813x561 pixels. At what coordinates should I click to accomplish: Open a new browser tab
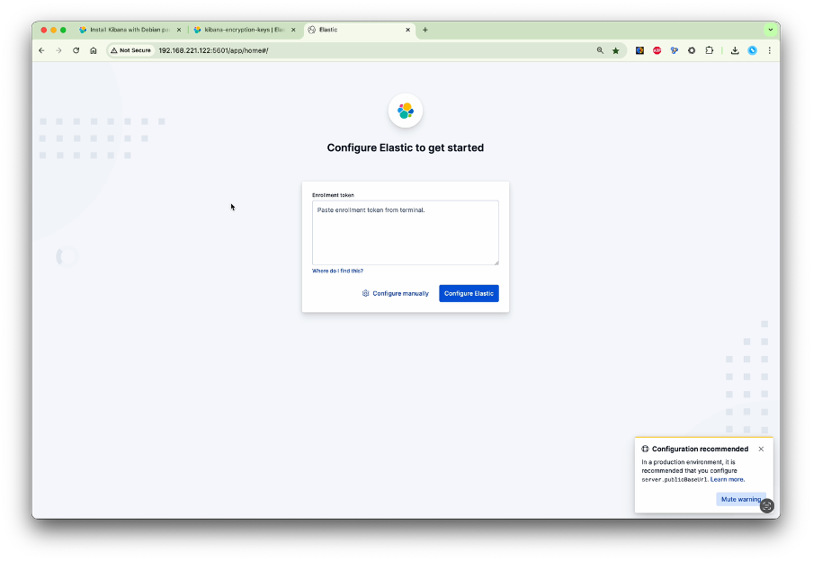click(425, 30)
